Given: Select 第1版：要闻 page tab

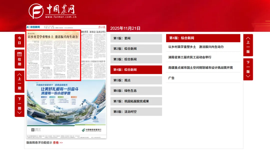Looking at the screenshot, I should coord(136,38).
